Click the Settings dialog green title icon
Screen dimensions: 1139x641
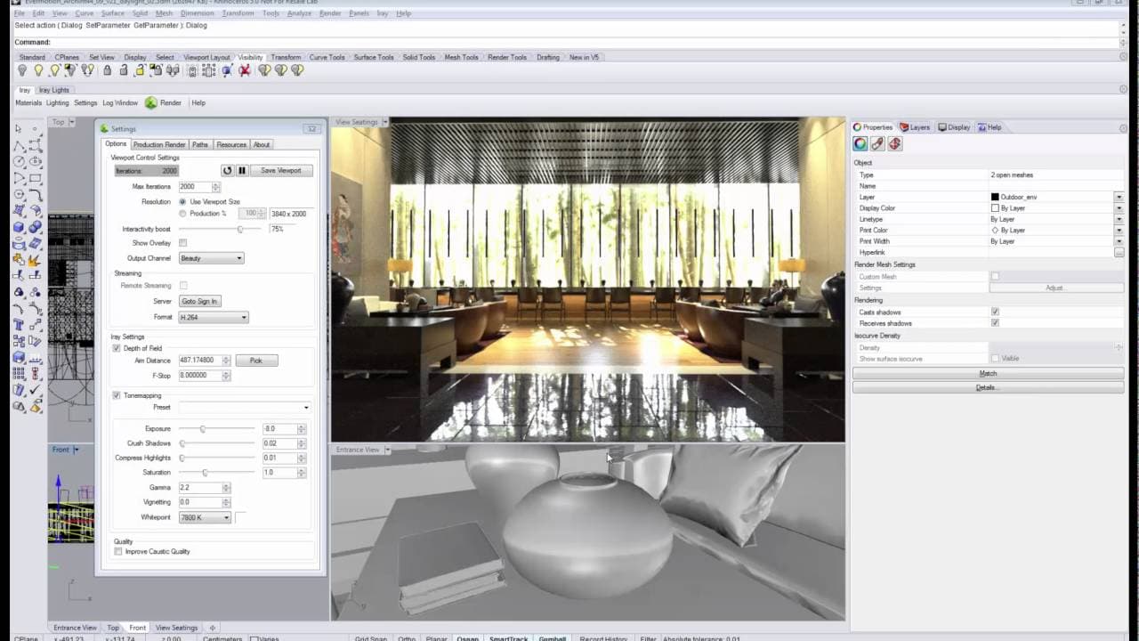(x=104, y=129)
